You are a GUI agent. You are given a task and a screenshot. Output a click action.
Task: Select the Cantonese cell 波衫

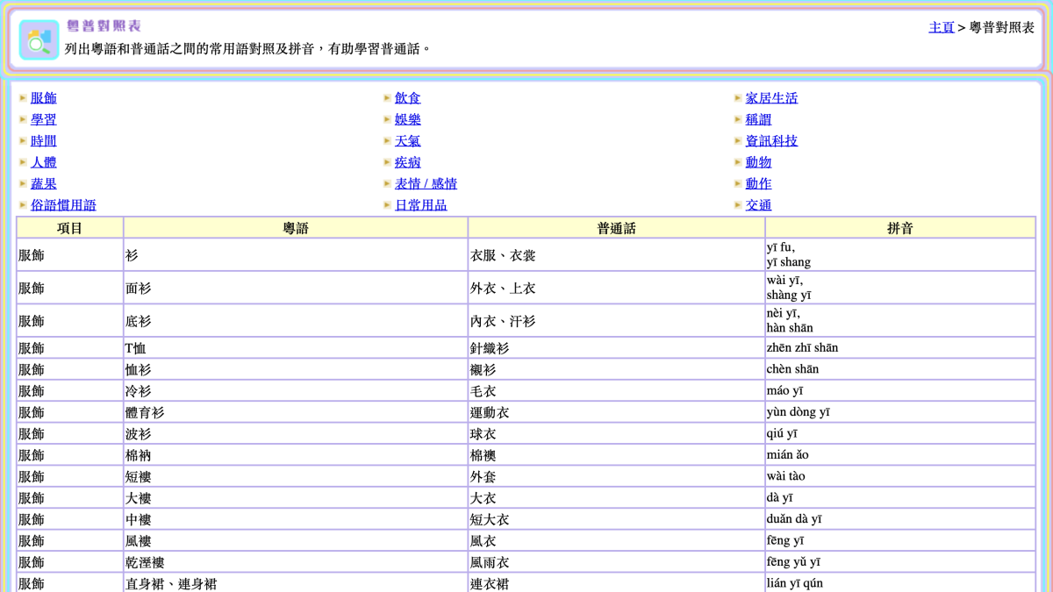click(296, 434)
